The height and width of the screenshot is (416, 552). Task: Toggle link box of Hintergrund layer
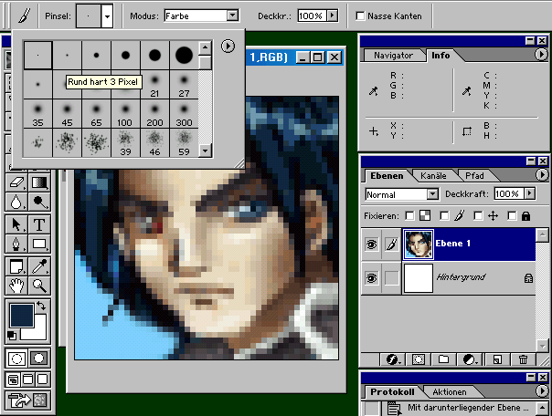point(391,278)
